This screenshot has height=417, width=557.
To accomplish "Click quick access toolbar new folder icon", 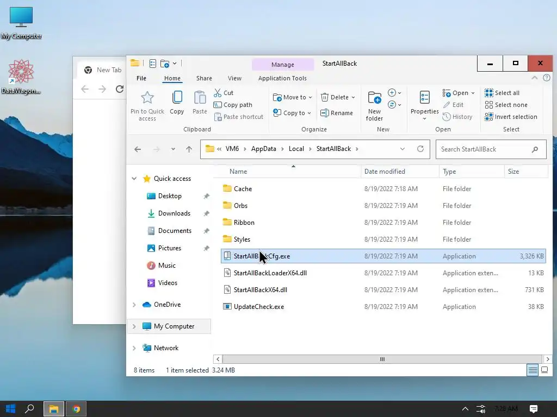I will [165, 64].
